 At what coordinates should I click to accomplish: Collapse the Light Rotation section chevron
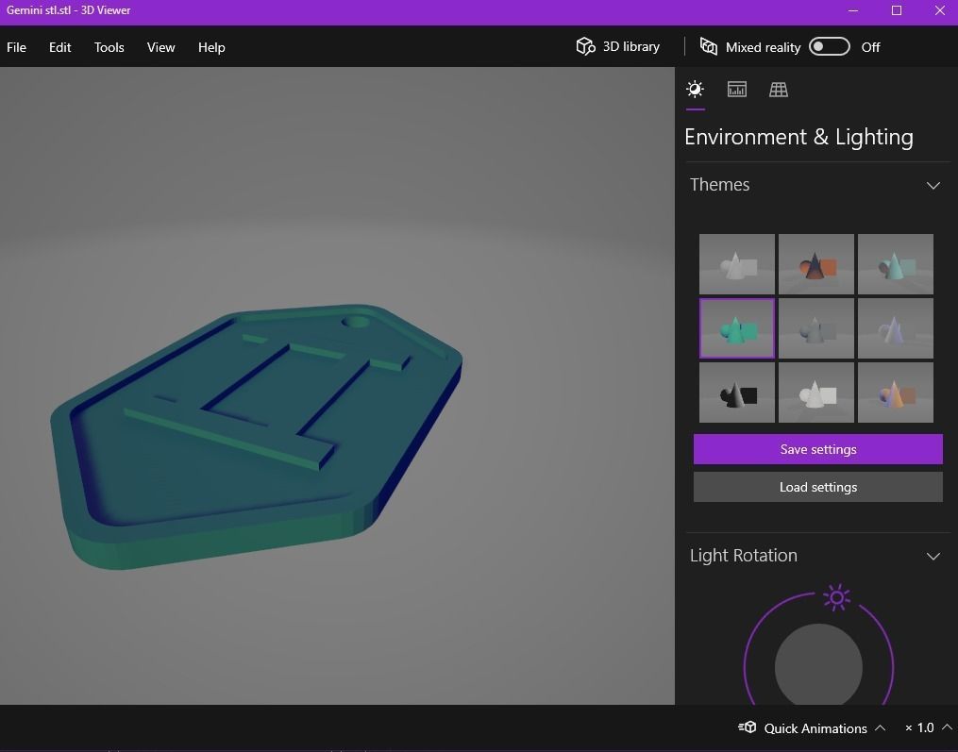click(933, 556)
